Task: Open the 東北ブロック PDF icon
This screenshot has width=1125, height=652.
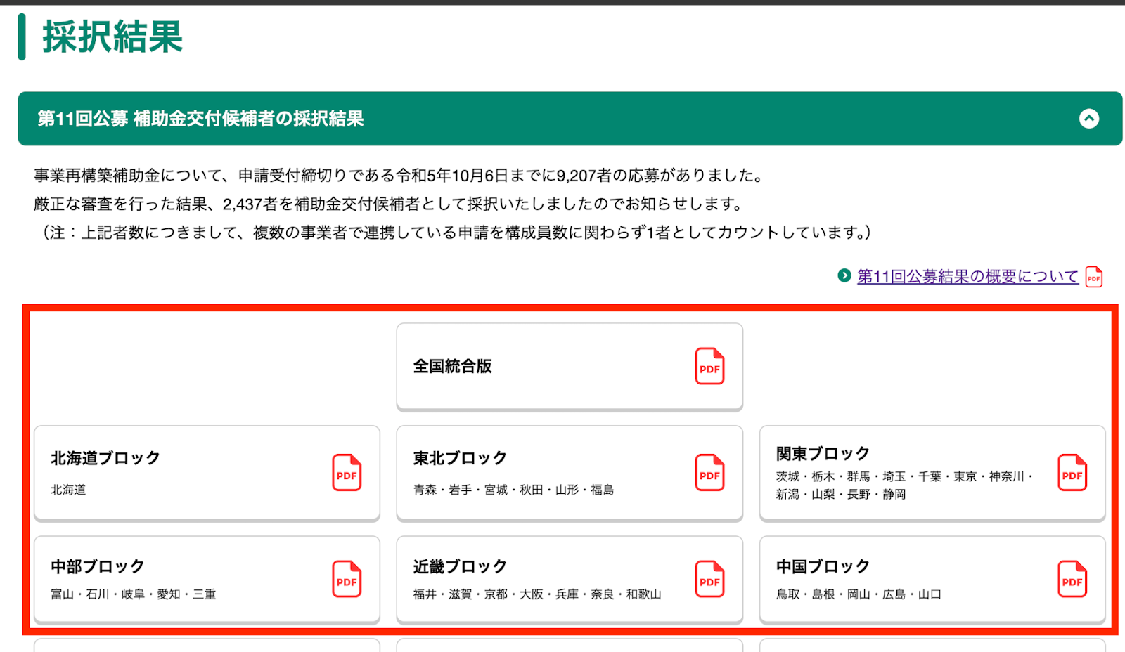Action: [x=709, y=472]
